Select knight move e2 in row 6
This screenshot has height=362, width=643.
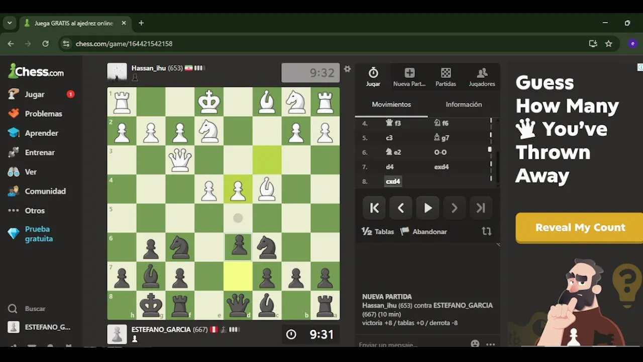click(x=393, y=152)
